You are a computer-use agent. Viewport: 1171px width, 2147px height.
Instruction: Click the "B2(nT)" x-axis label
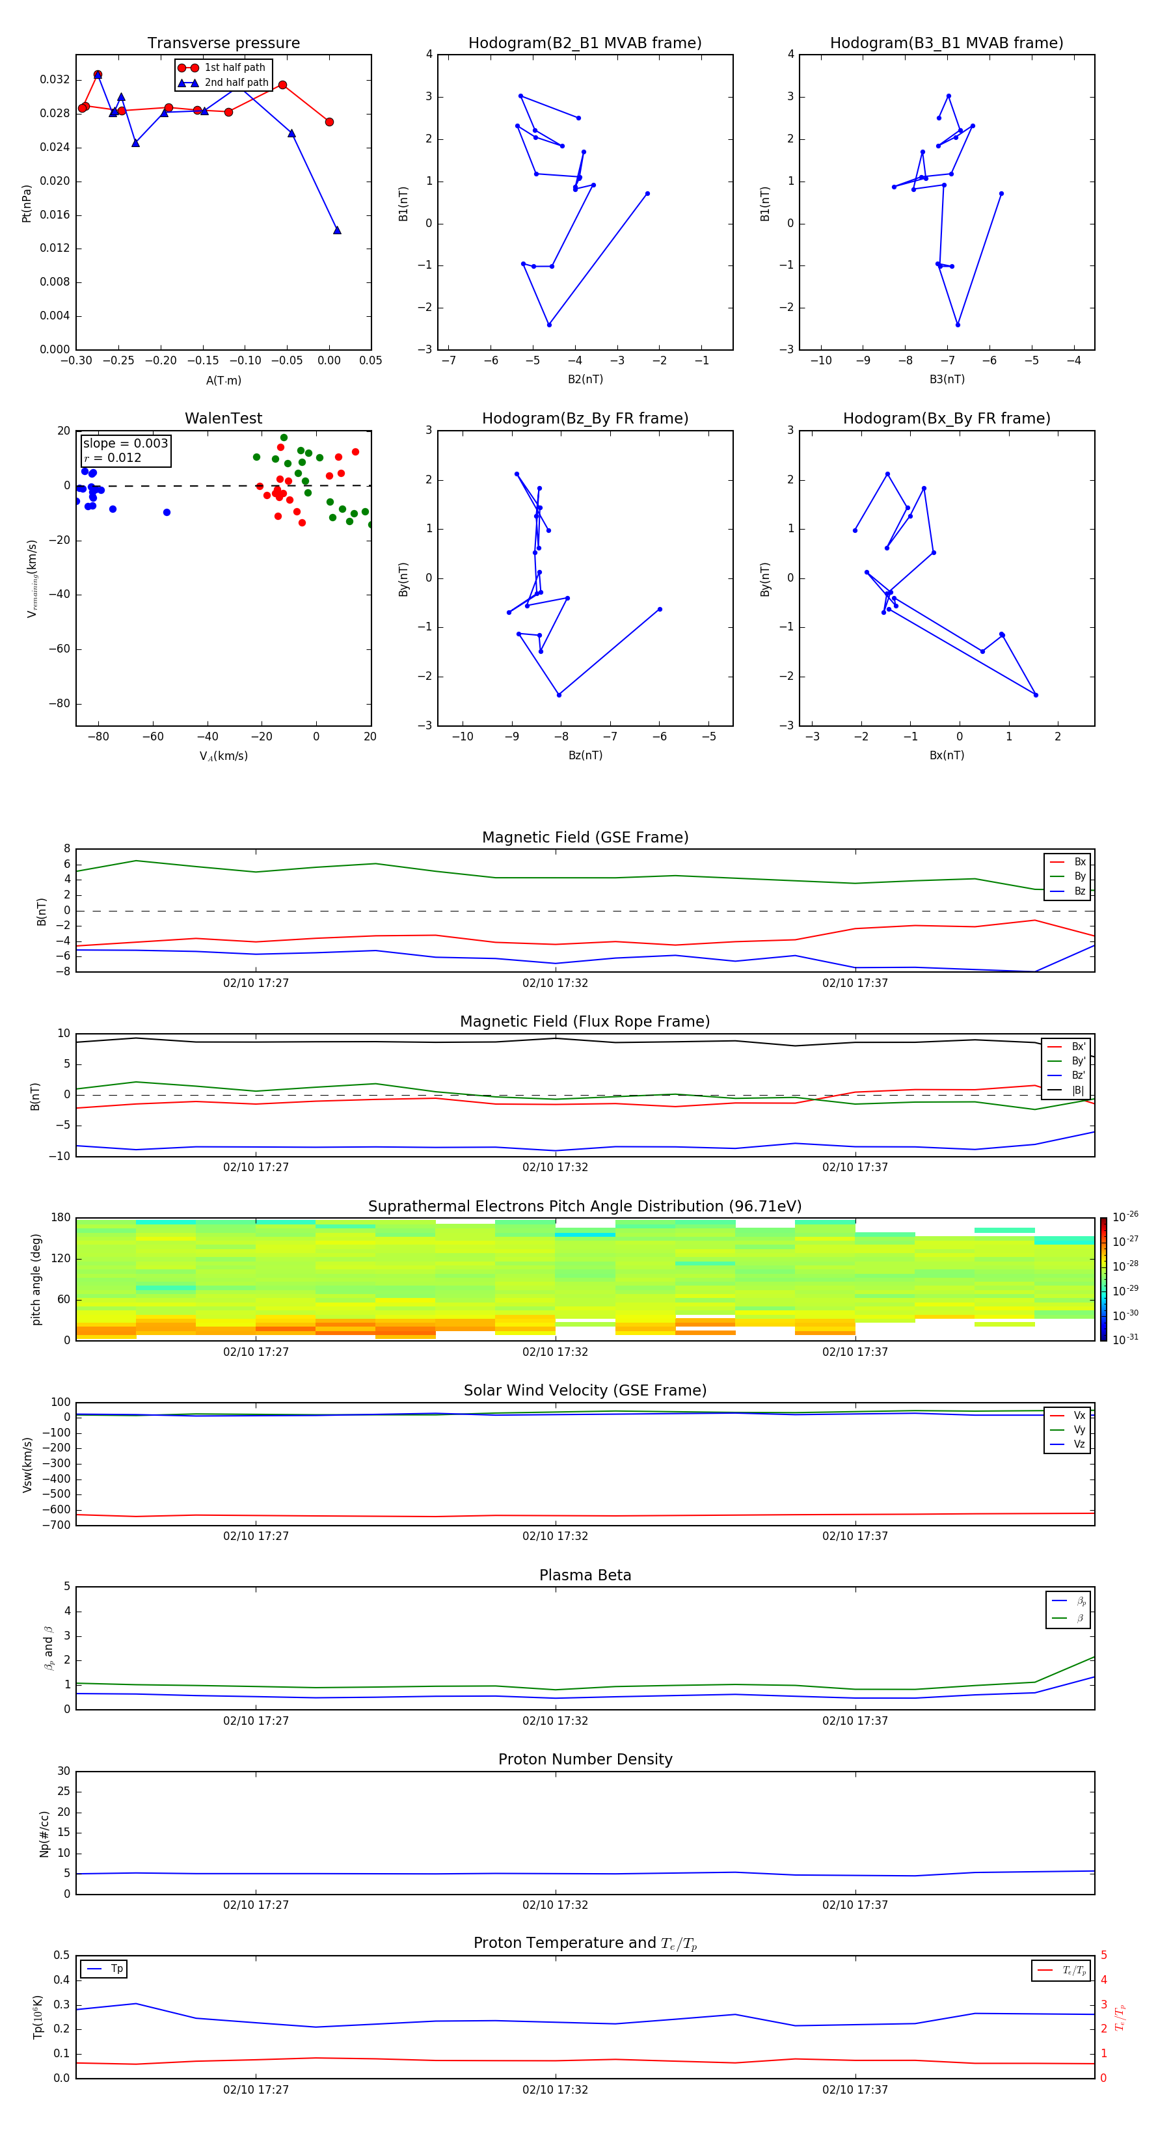click(585, 379)
